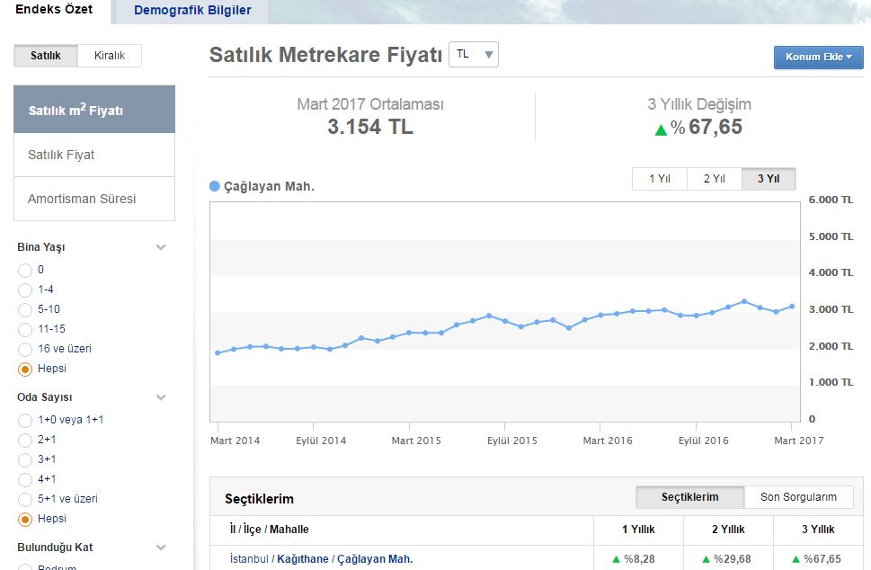Show 2 Yıl chart range
The height and width of the screenshot is (570, 871).
tap(714, 179)
